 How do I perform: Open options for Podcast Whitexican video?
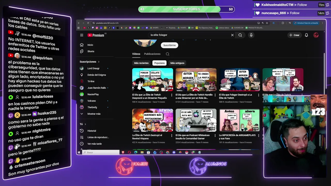pyautogui.click(x=215, y=136)
